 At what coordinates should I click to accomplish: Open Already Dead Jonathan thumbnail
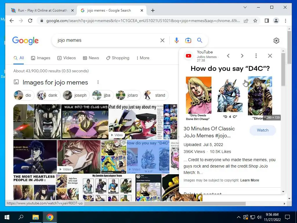35,157
